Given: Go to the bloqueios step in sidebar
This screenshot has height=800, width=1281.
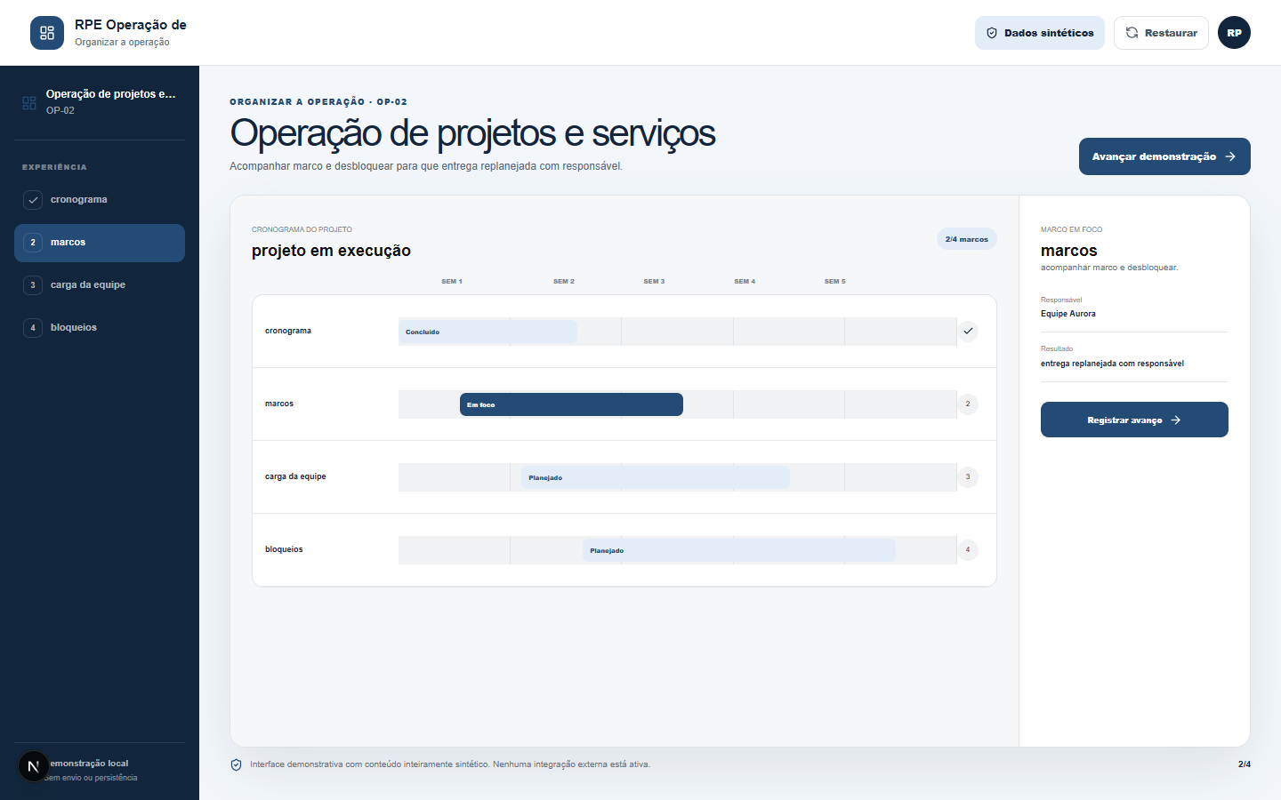Looking at the screenshot, I should tap(100, 328).
